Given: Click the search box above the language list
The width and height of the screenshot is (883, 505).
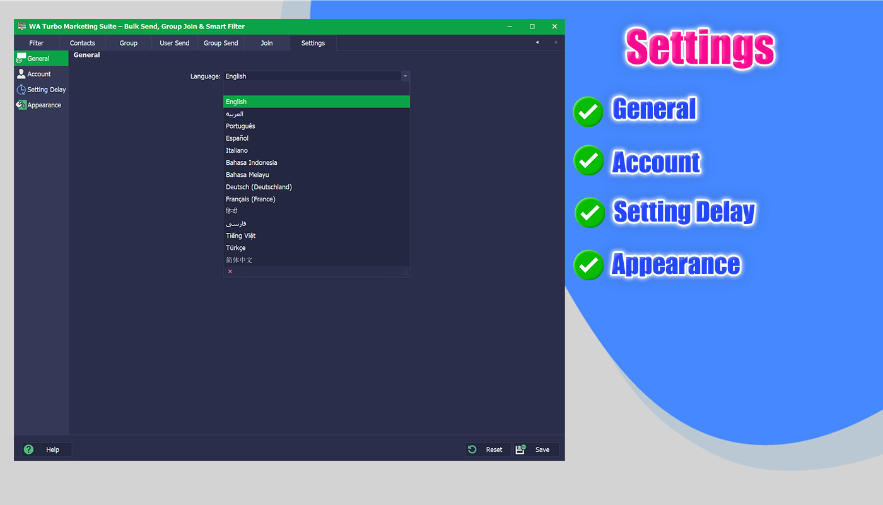Looking at the screenshot, I should 317,88.
